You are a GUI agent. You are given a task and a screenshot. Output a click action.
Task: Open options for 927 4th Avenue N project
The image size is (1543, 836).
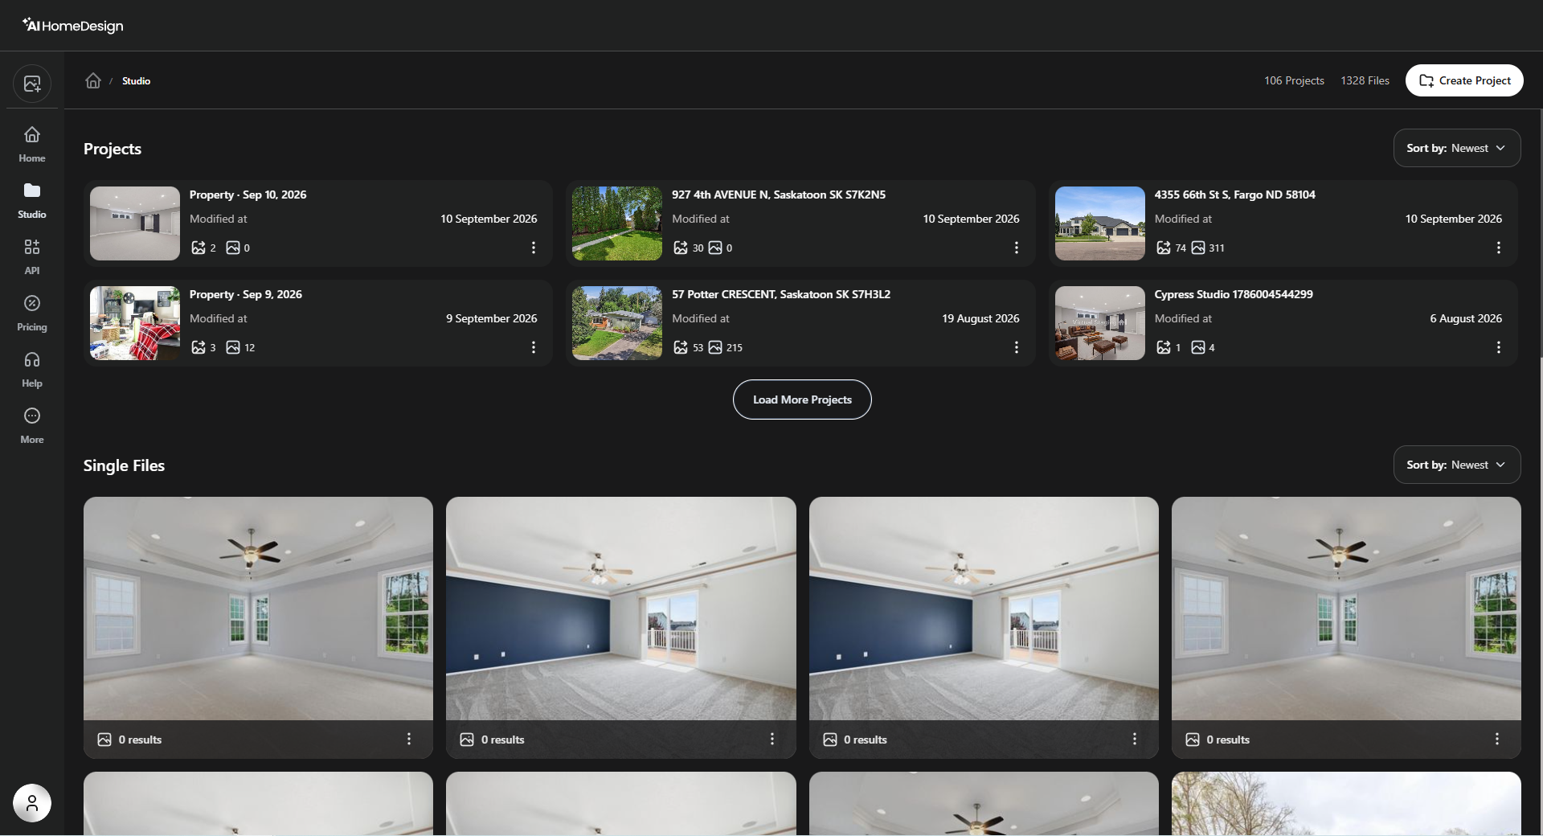(x=1017, y=248)
